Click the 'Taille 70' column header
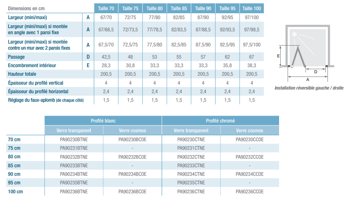347x199 pixels. click(106, 9)
